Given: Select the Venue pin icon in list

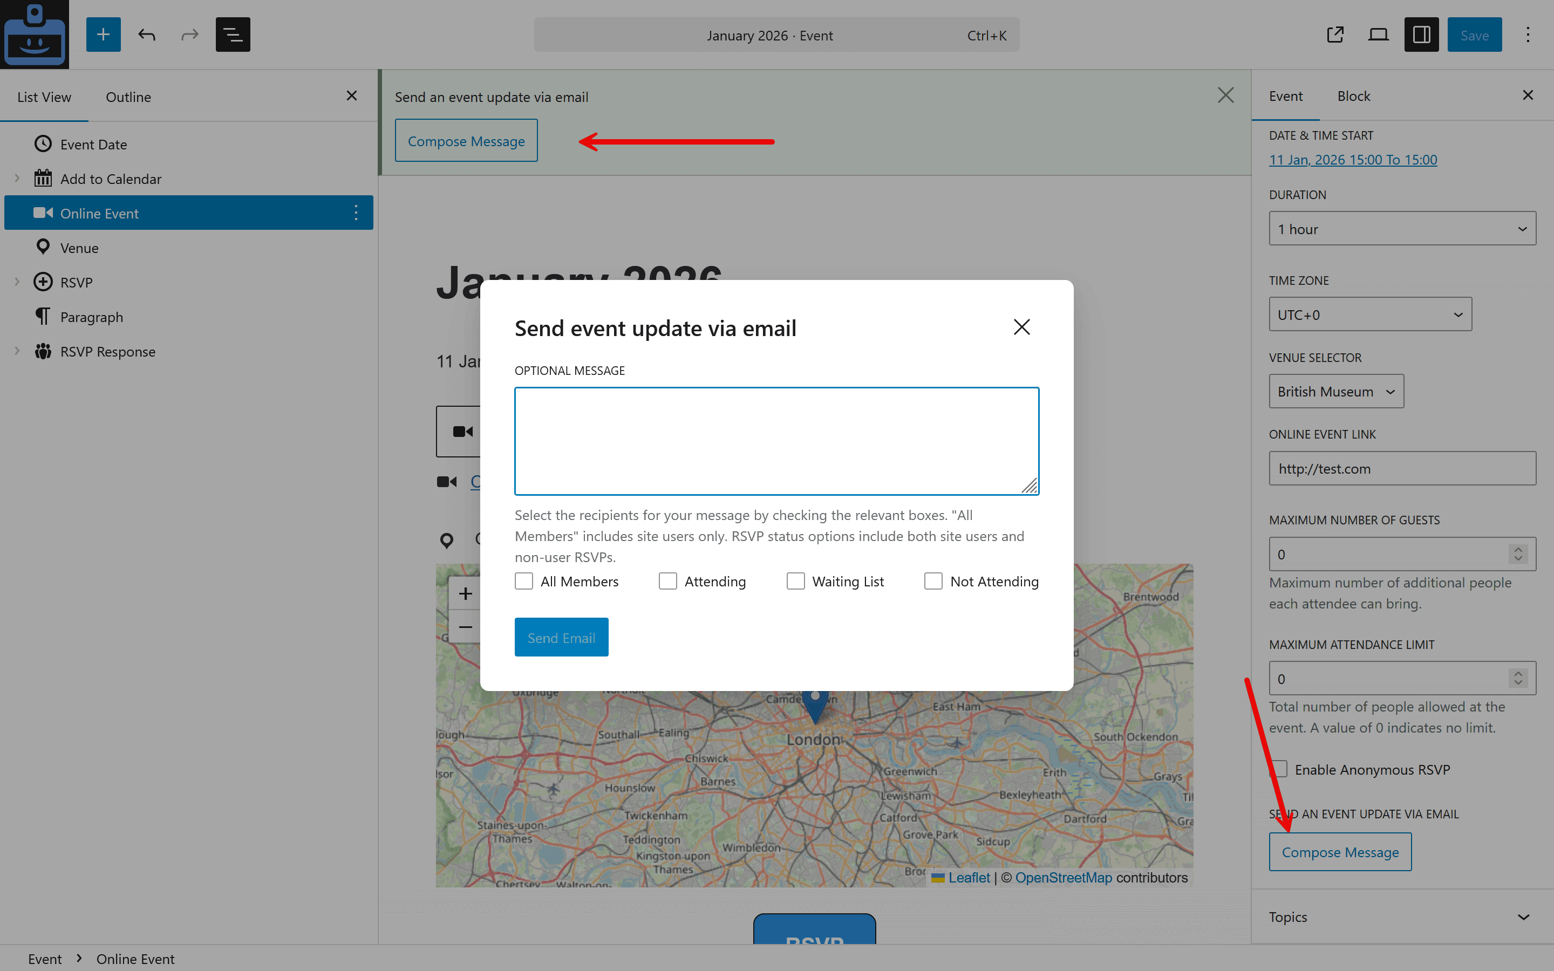Looking at the screenshot, I should point(43,247).
